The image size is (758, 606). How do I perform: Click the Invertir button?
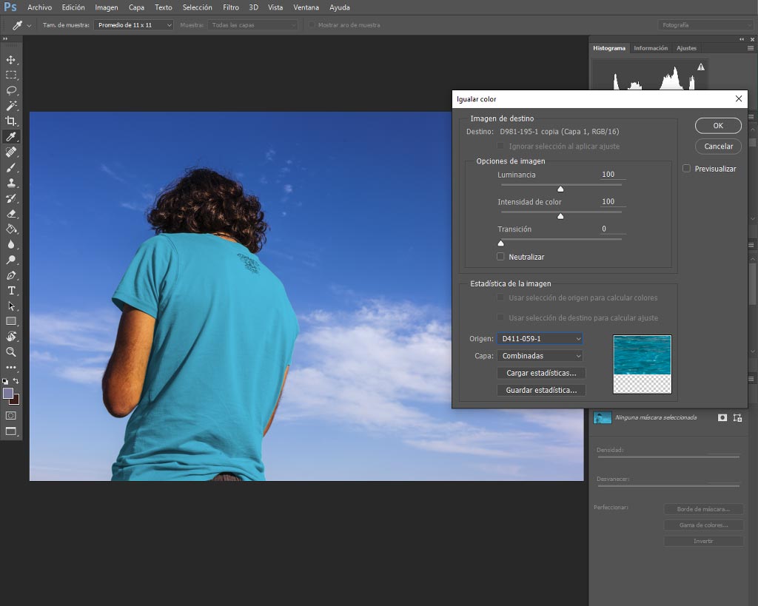coord(703,541)
